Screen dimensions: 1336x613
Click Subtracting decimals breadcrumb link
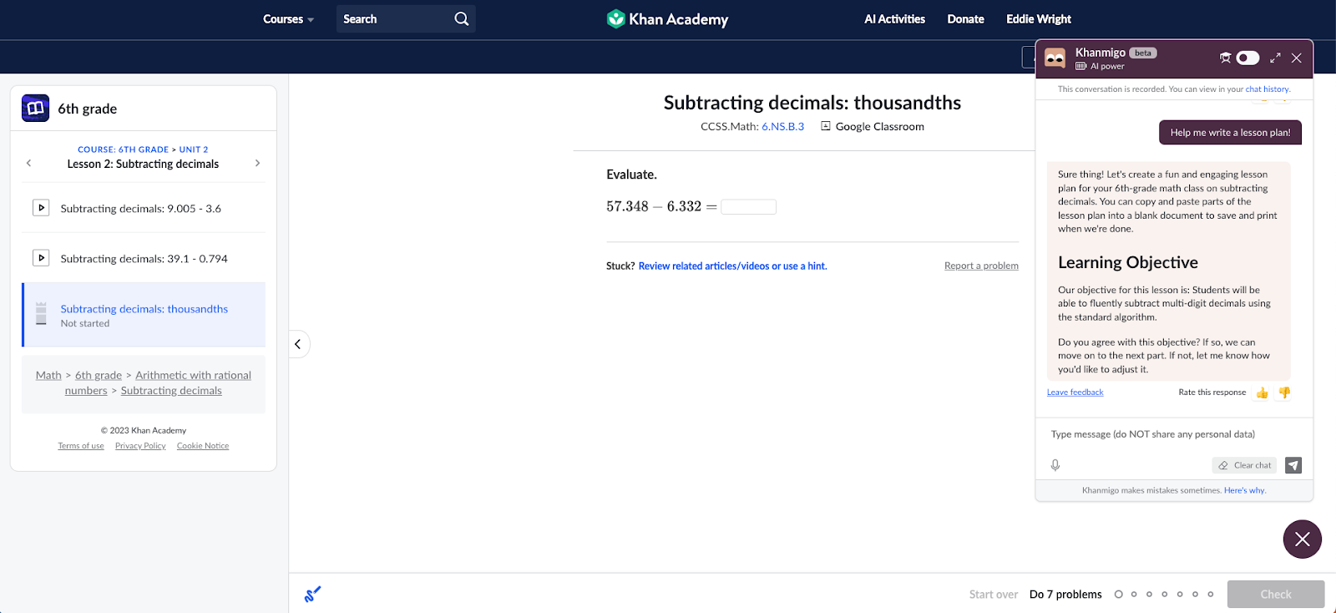click(x=171, y=391)
